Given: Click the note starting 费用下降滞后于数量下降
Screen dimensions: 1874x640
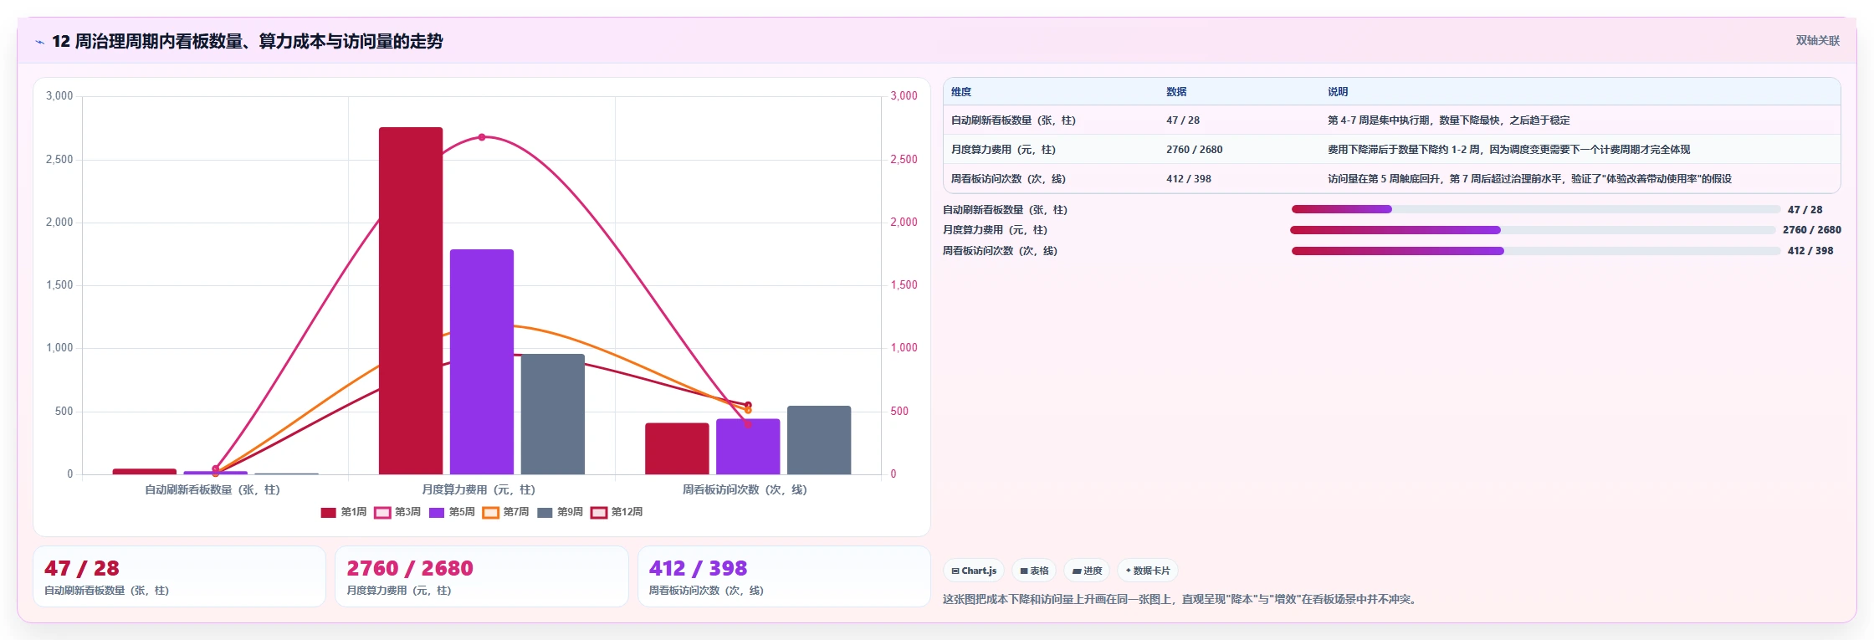Looking at the screenshot, I should (x=1509, y=150).
